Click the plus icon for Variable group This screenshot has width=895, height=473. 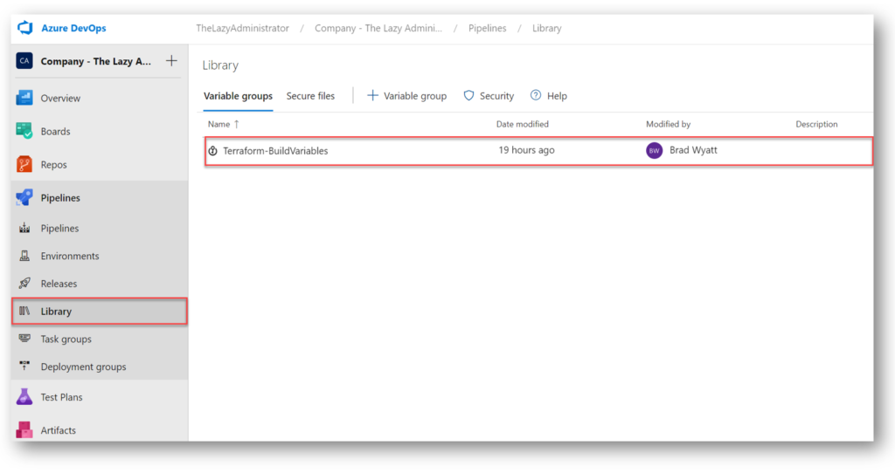coord(372,95)
